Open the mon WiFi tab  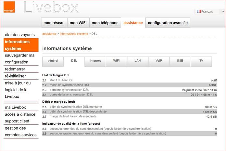click(78, 23)
